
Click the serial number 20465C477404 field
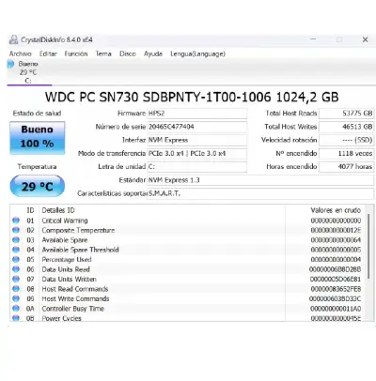[196, 127]
